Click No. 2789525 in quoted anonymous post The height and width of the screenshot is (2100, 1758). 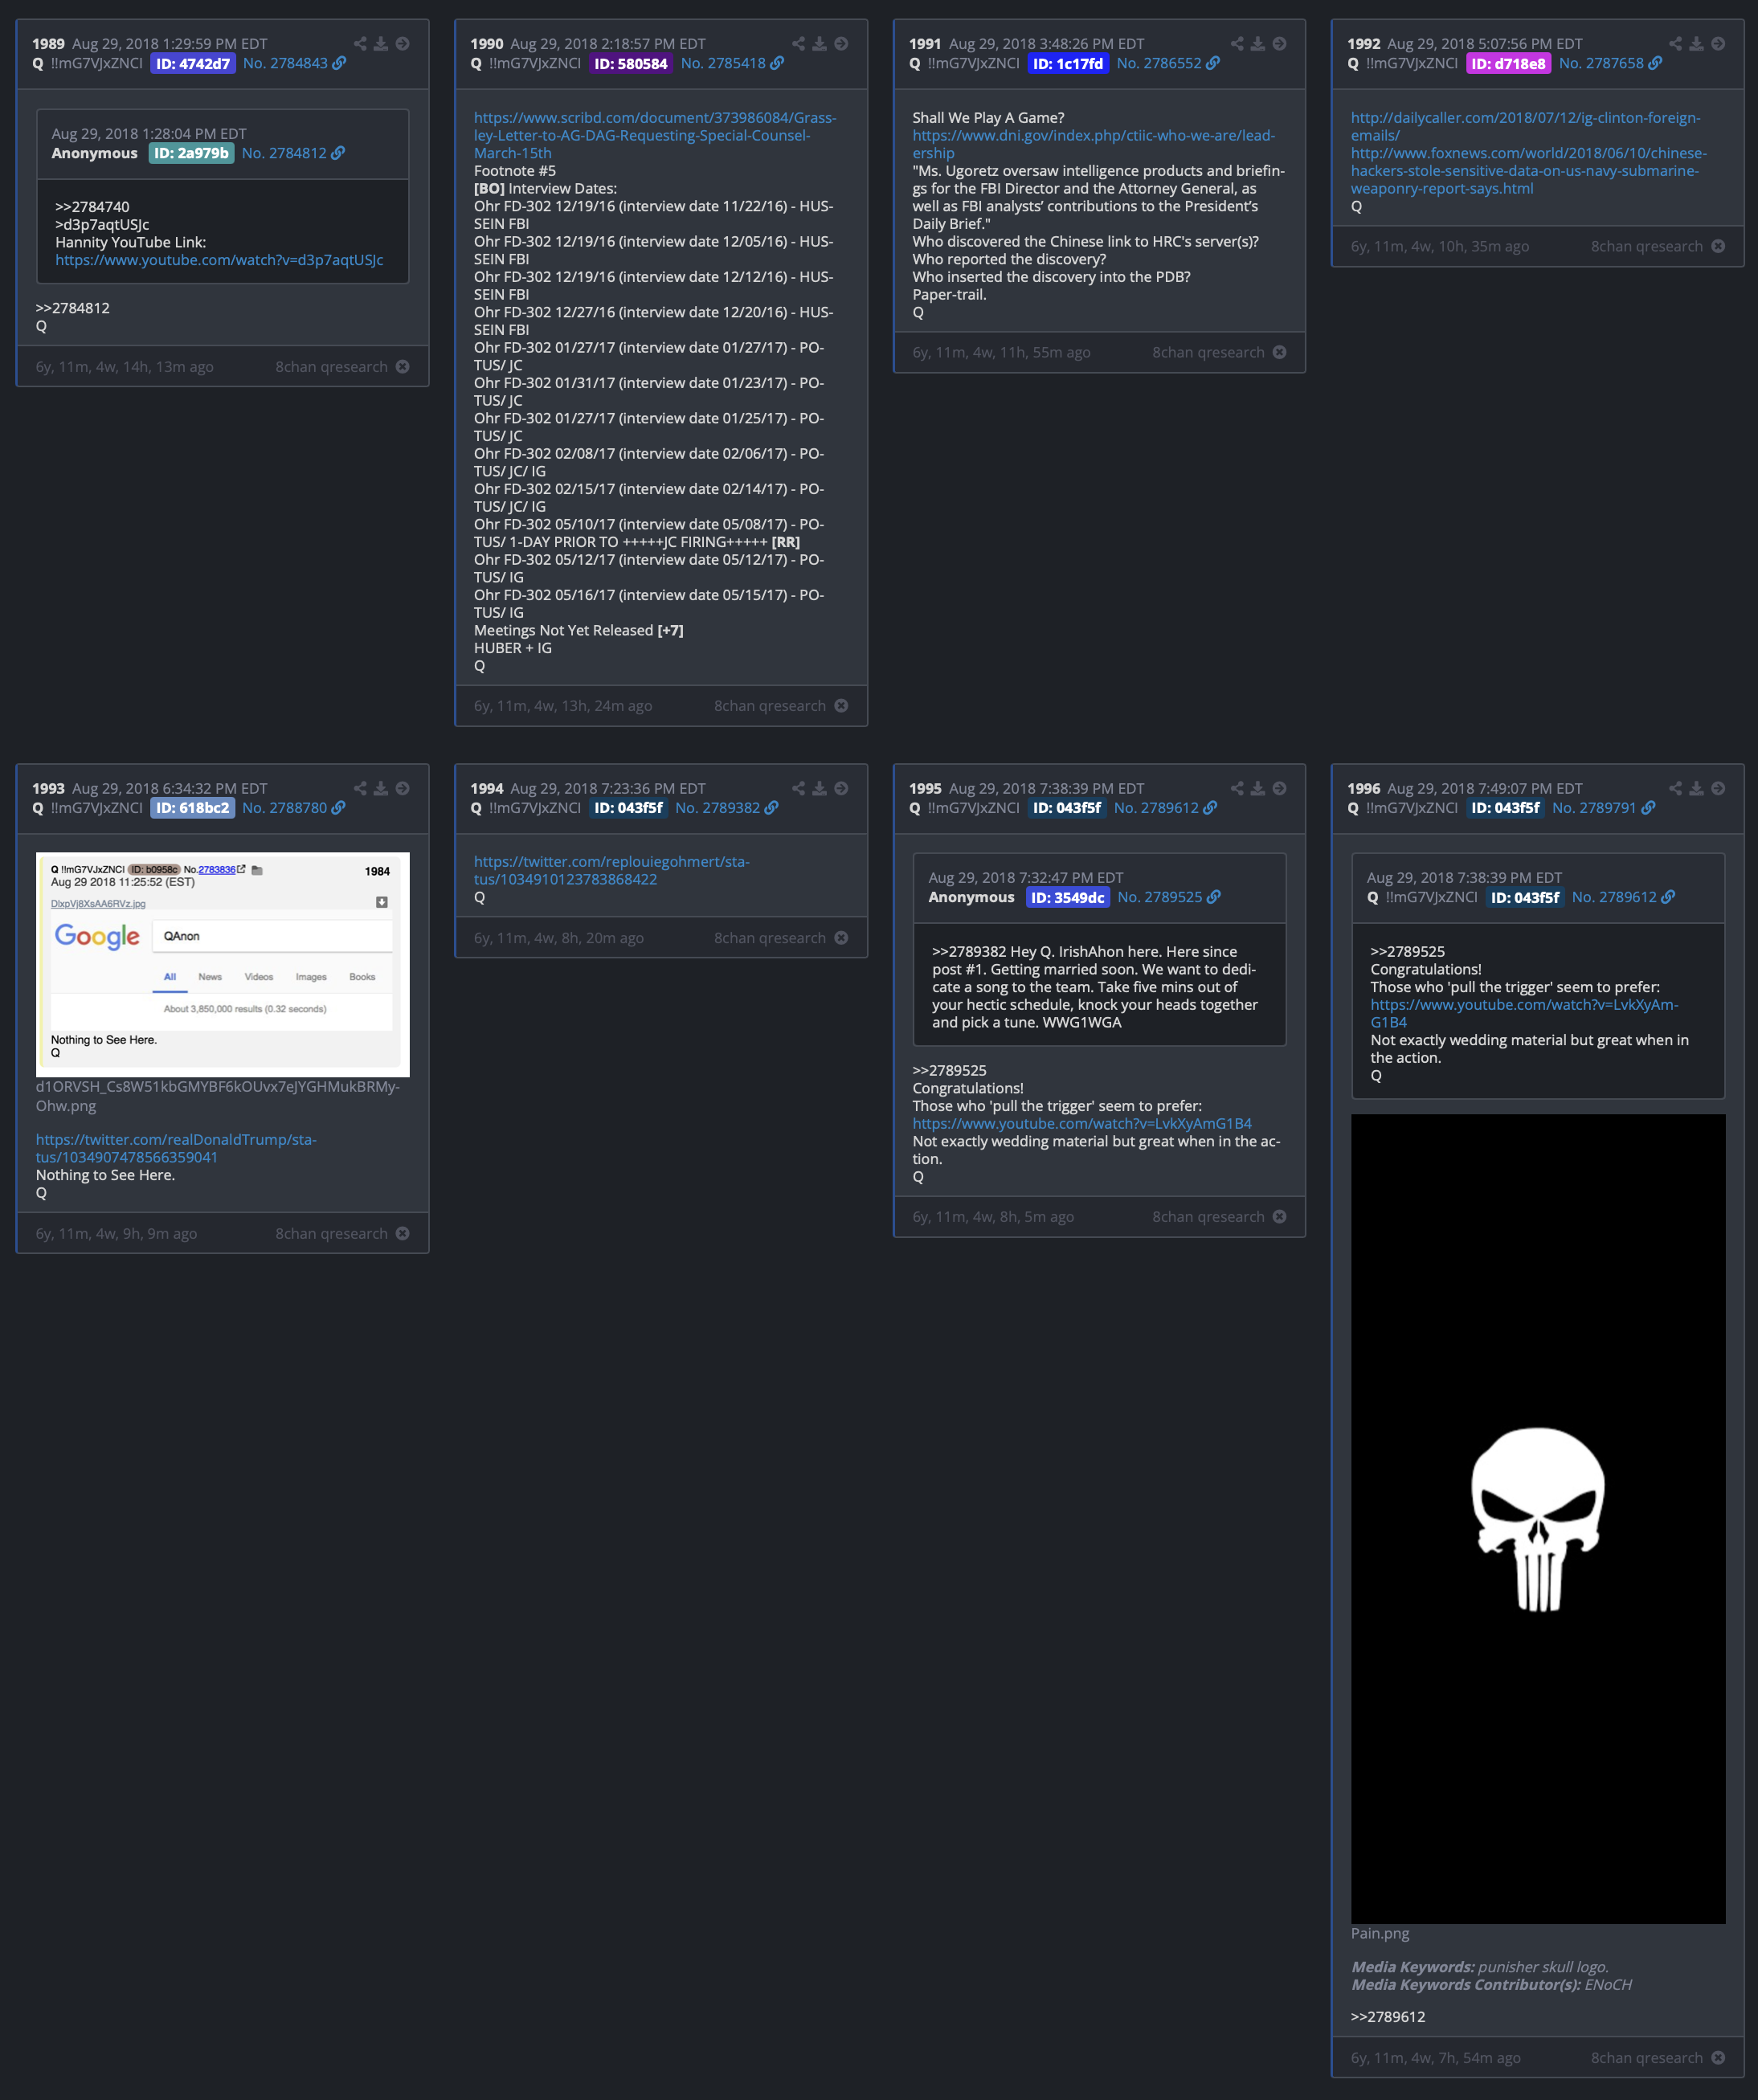click(x=1160, y=897)
